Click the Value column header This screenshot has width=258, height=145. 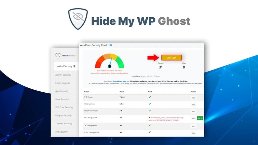point(122,92)
